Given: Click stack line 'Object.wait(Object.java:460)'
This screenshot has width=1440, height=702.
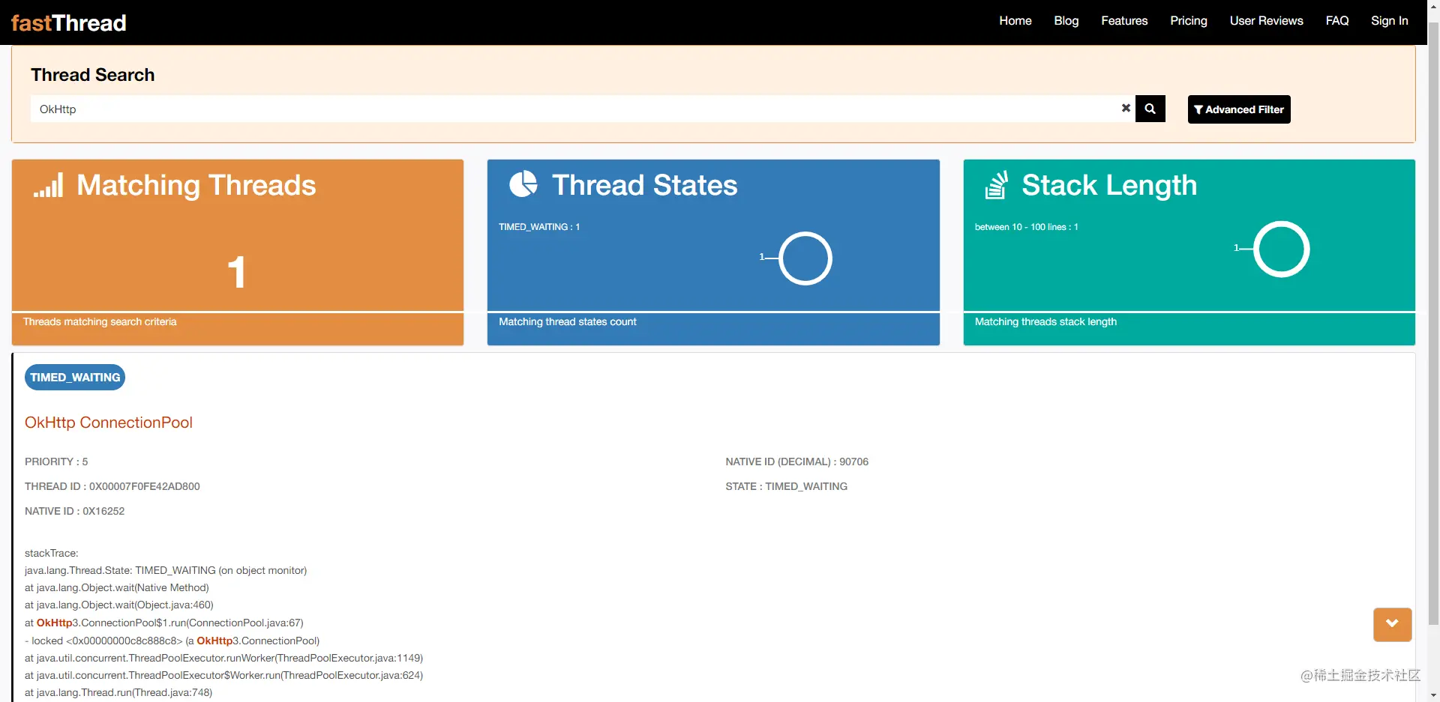Looking at the screenshot, I should [119, 605].
